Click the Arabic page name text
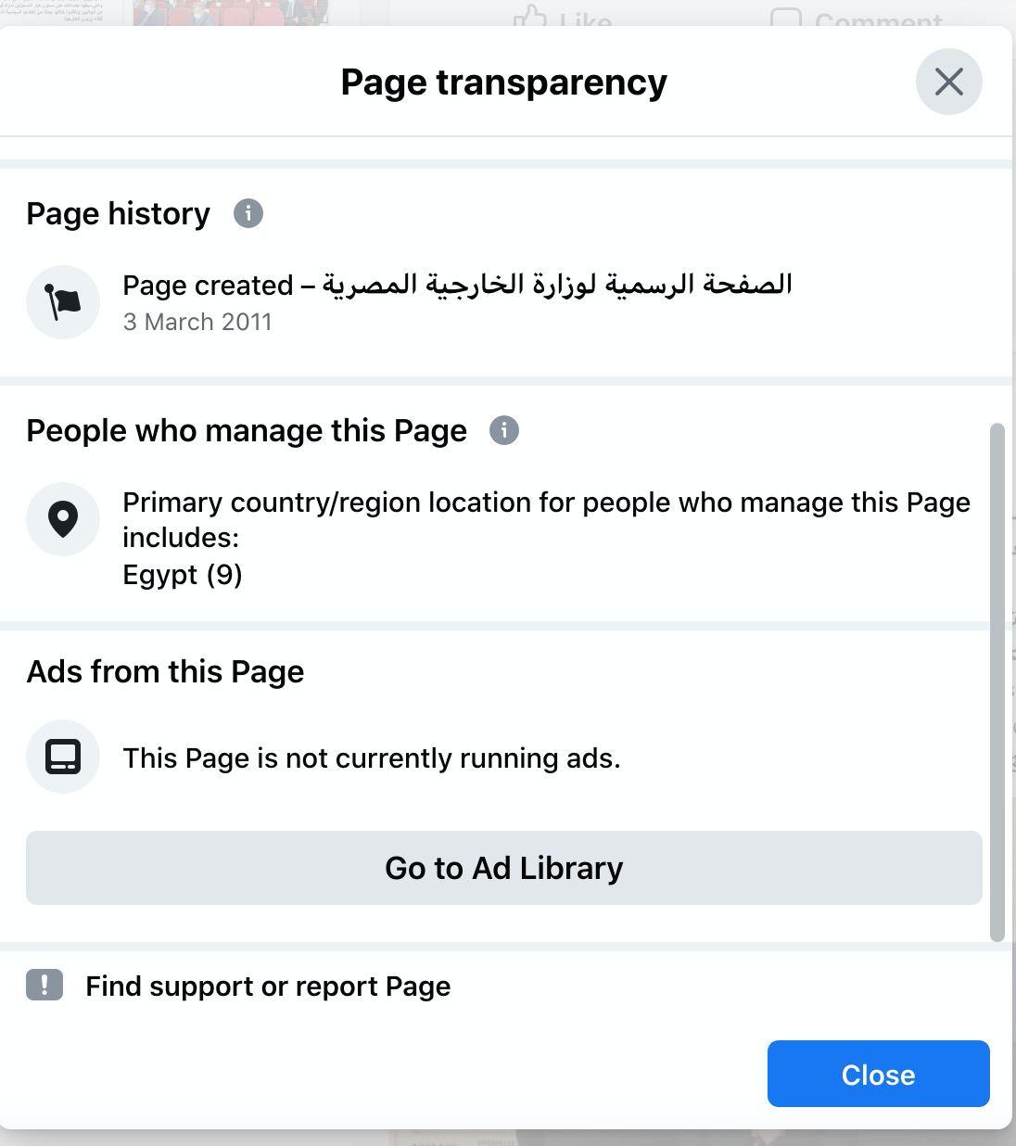Image resolution: width=1016 pixels, height=1146 pixels. click(x=557, y=284)
